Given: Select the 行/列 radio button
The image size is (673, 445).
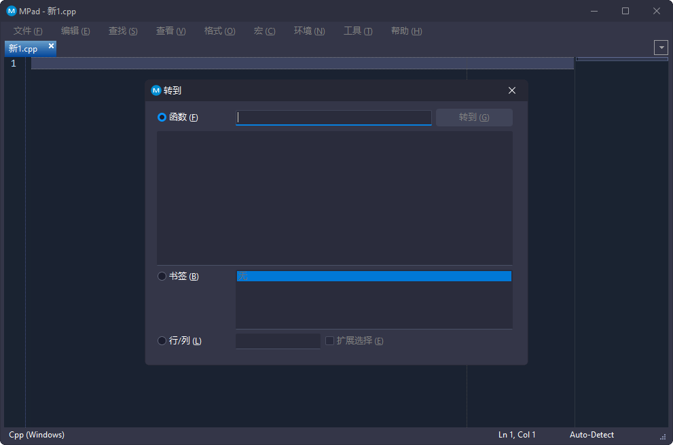Looking at the screenshot, I should 162,340.
